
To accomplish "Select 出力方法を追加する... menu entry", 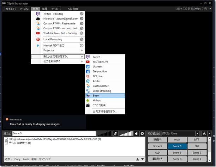I will [x=105, y=112].
